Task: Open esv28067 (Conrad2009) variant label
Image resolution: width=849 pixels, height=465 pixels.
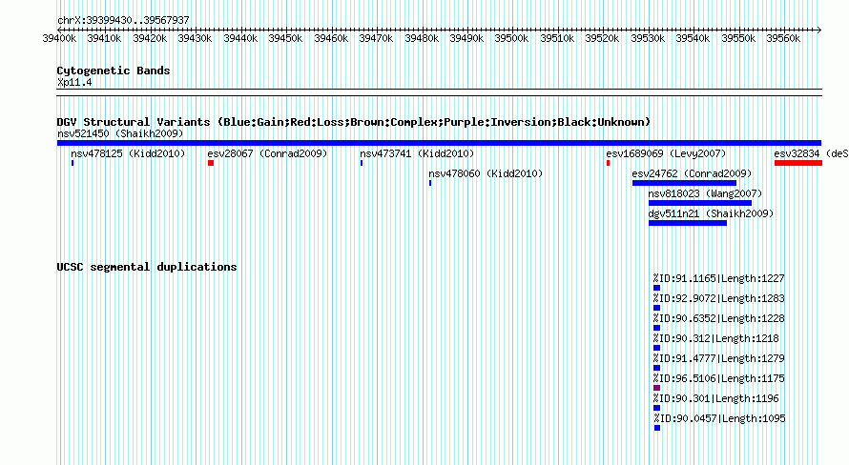Action: (x=267, y=153)
